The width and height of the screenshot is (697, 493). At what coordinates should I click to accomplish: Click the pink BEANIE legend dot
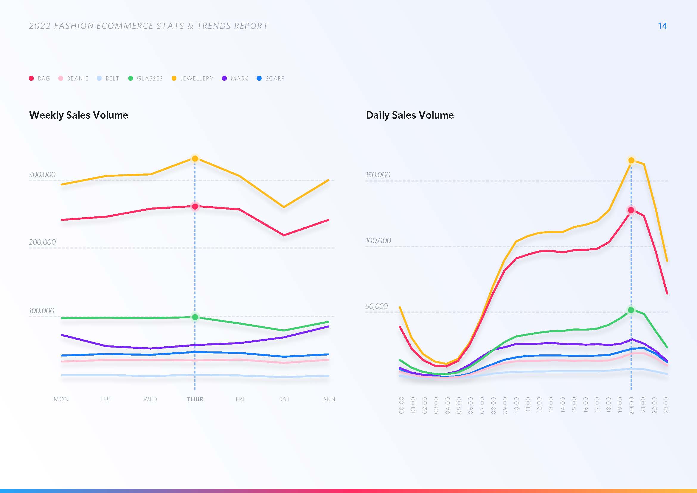pyautogui.click(x=61, y=78)
